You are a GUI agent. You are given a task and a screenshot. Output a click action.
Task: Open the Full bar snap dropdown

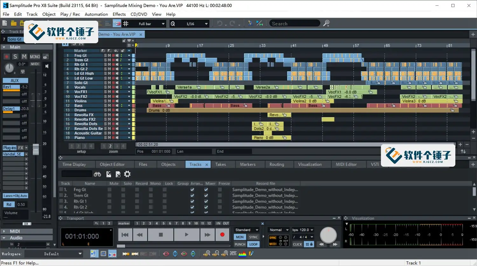(163, 24)
